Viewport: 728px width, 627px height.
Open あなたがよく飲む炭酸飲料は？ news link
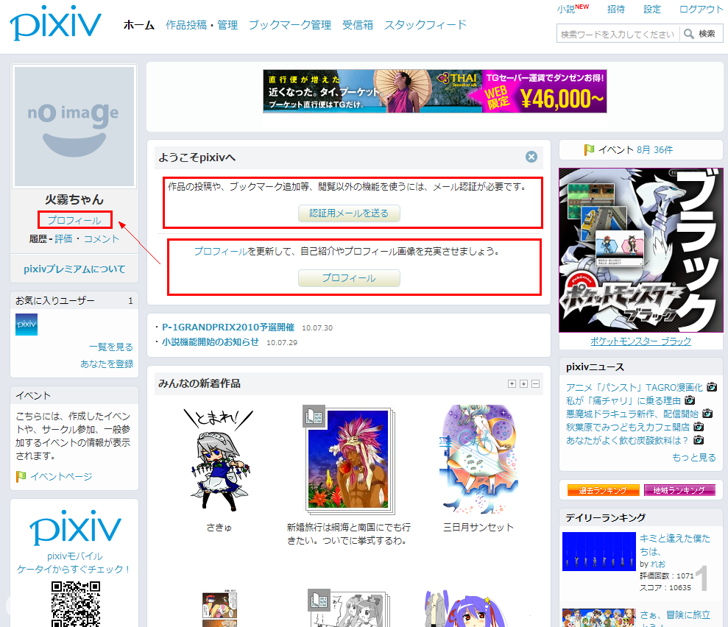[628, 440]
